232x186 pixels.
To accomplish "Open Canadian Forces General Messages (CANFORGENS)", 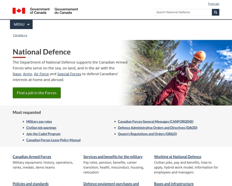I will tap(156, 122).
